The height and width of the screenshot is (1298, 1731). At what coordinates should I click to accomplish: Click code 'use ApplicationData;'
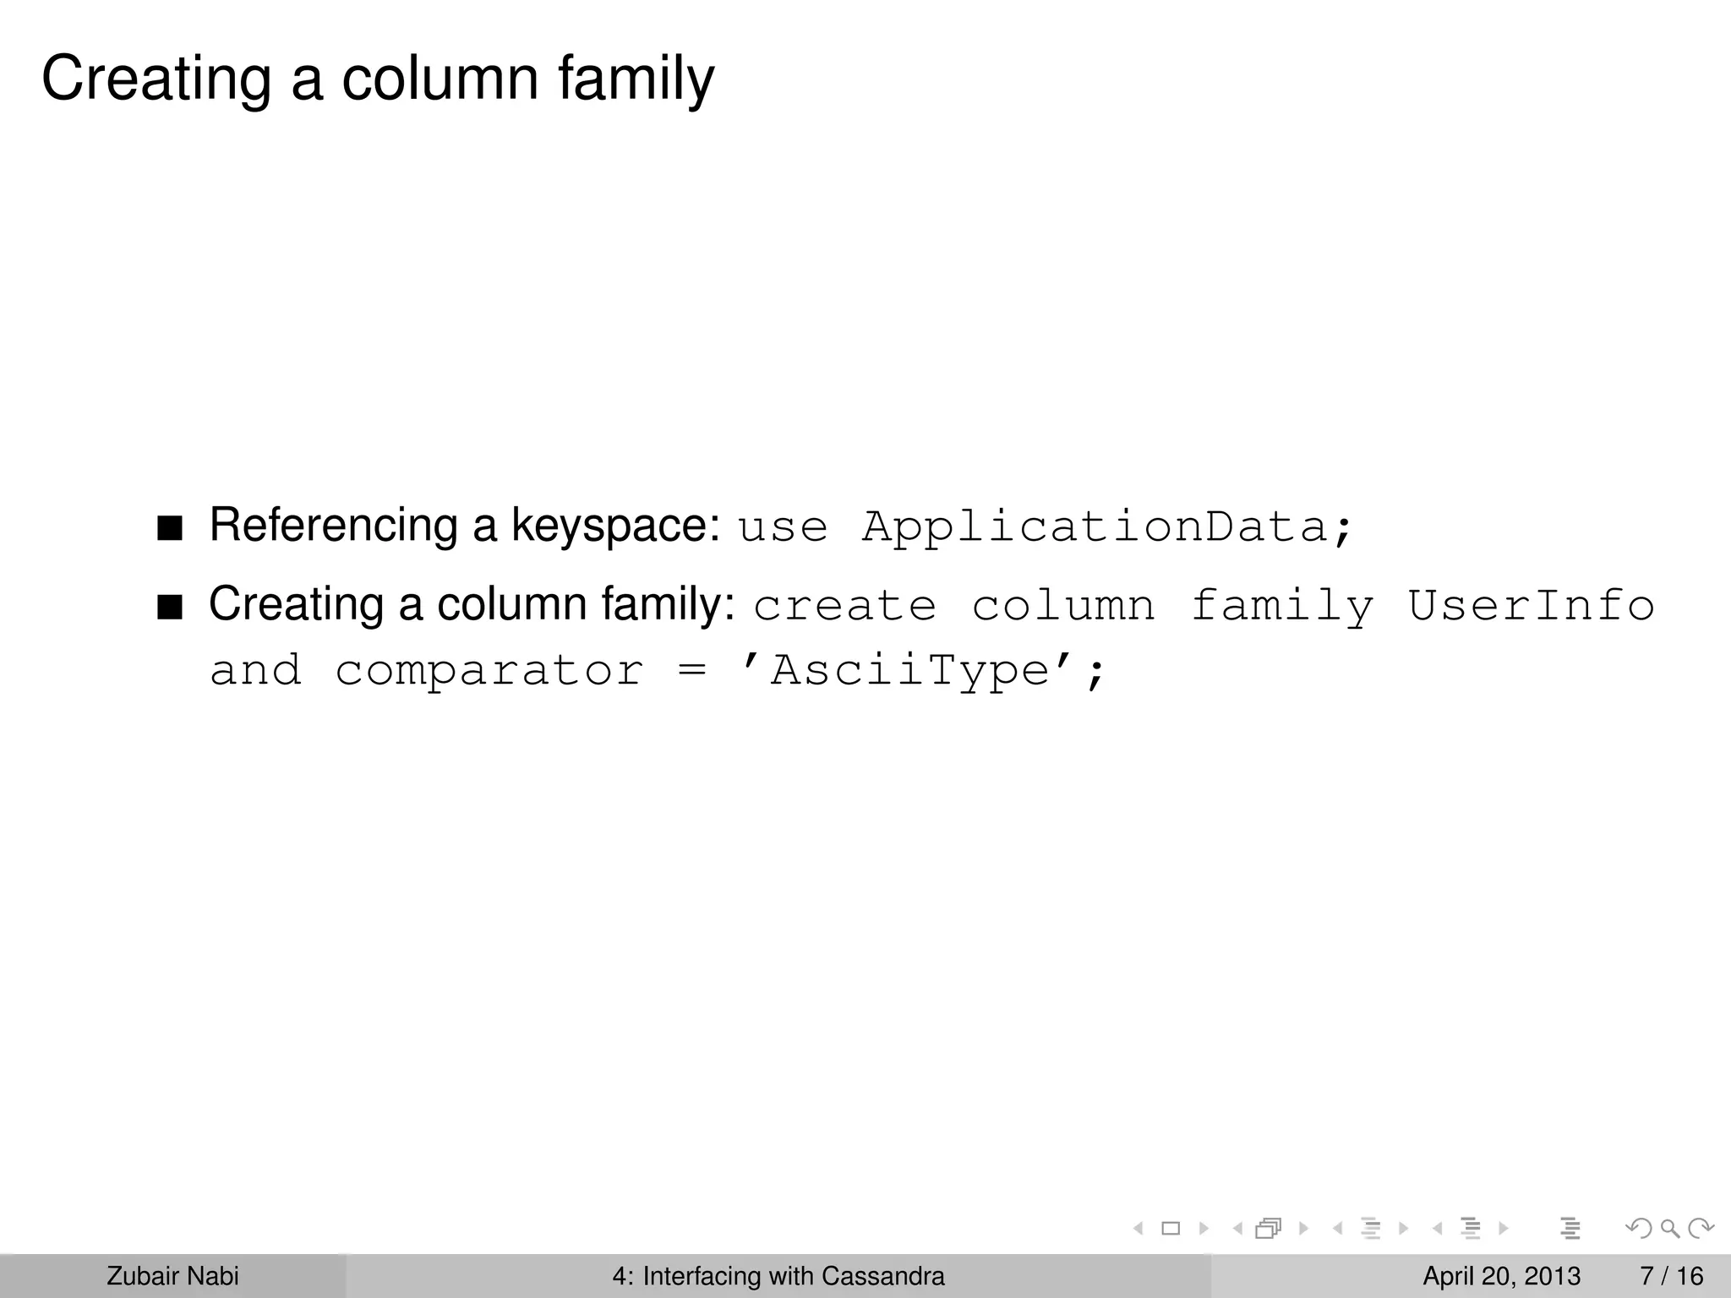point(1046,527)
